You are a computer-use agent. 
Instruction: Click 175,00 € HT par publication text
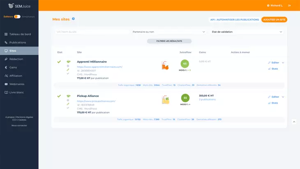[93, 112]
